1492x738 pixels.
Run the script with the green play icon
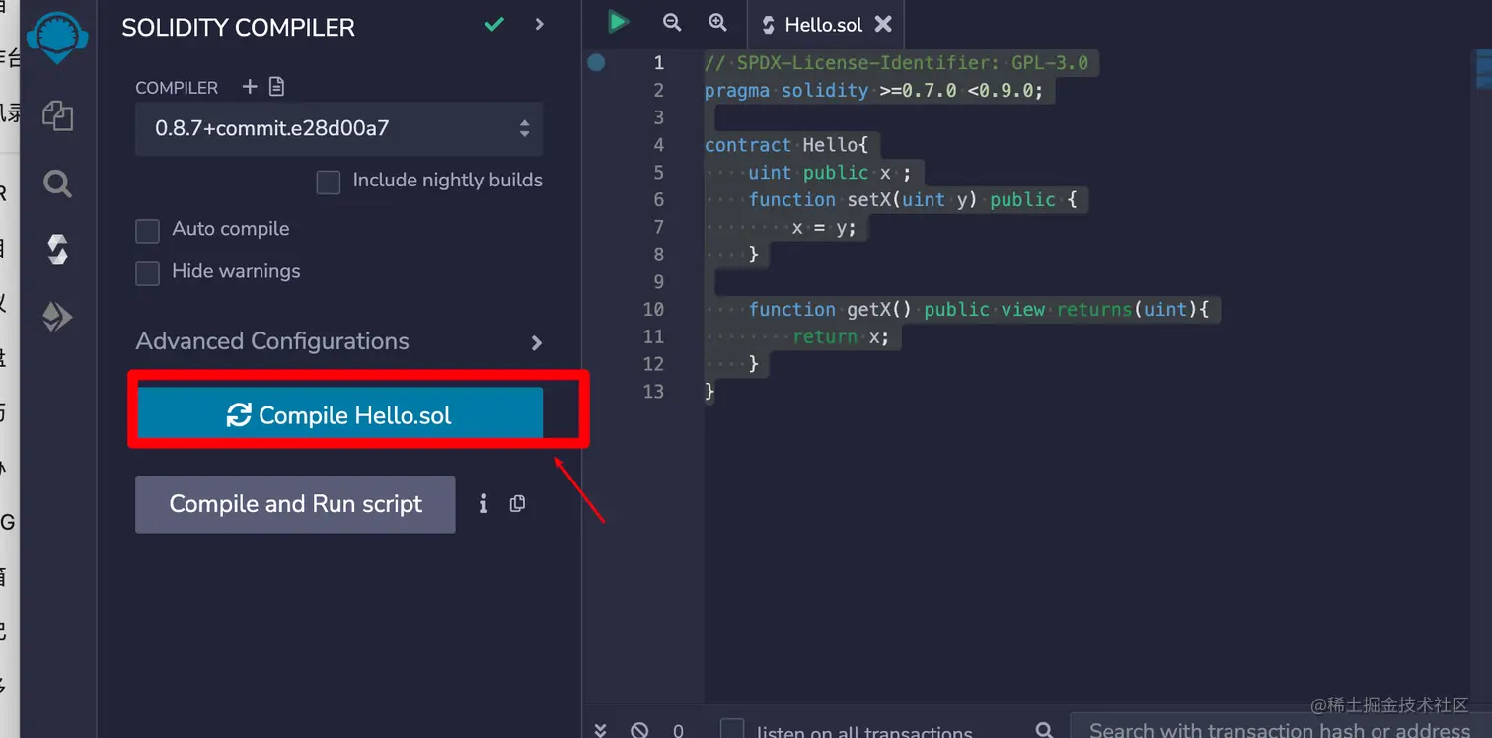(618, 22)
